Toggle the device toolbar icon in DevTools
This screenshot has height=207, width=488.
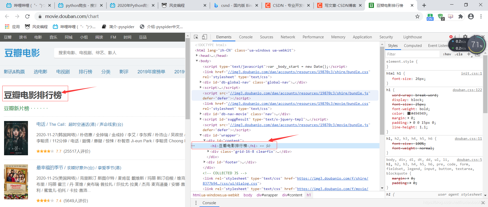point(204,37)
